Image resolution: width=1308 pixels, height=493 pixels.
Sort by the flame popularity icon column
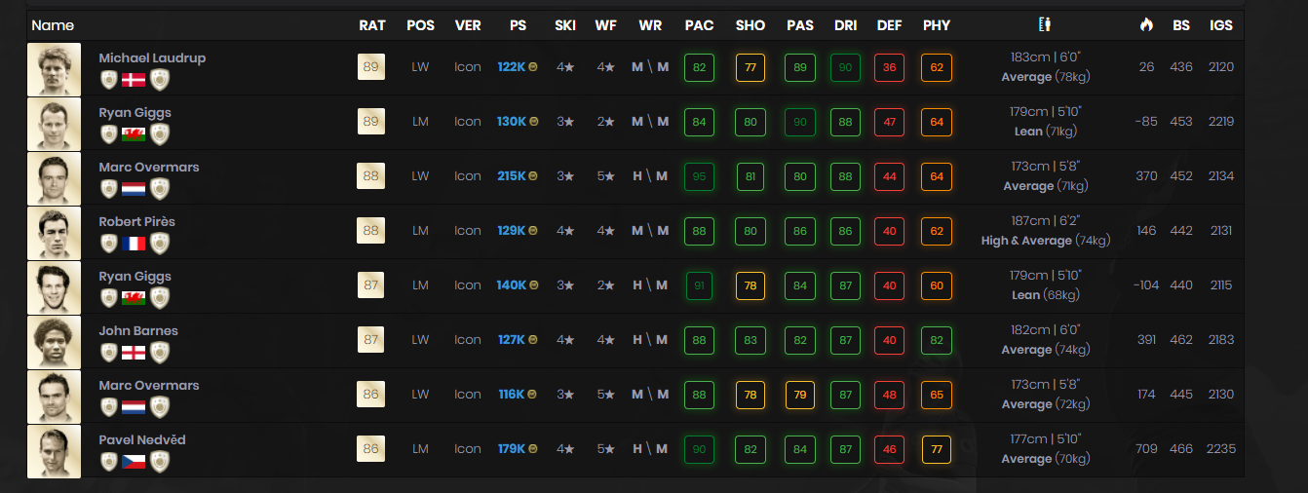point(1146,24)
